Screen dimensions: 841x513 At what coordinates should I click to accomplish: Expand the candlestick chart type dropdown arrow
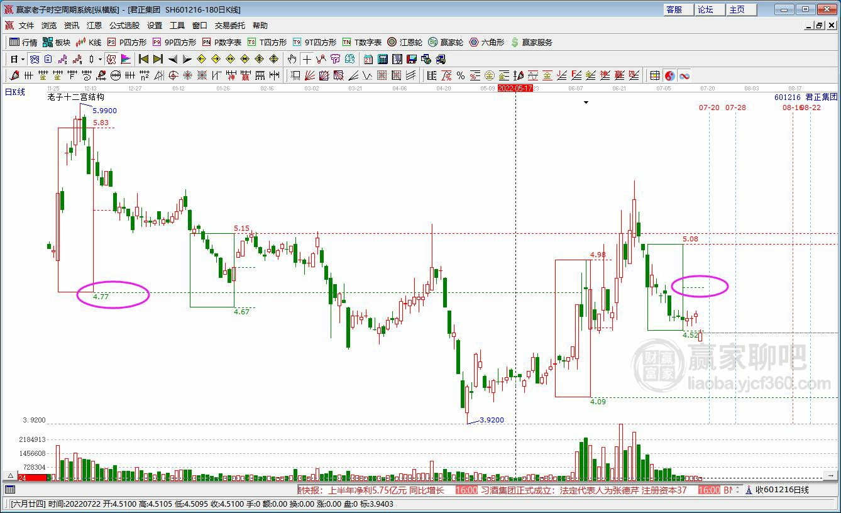point(100,59)
